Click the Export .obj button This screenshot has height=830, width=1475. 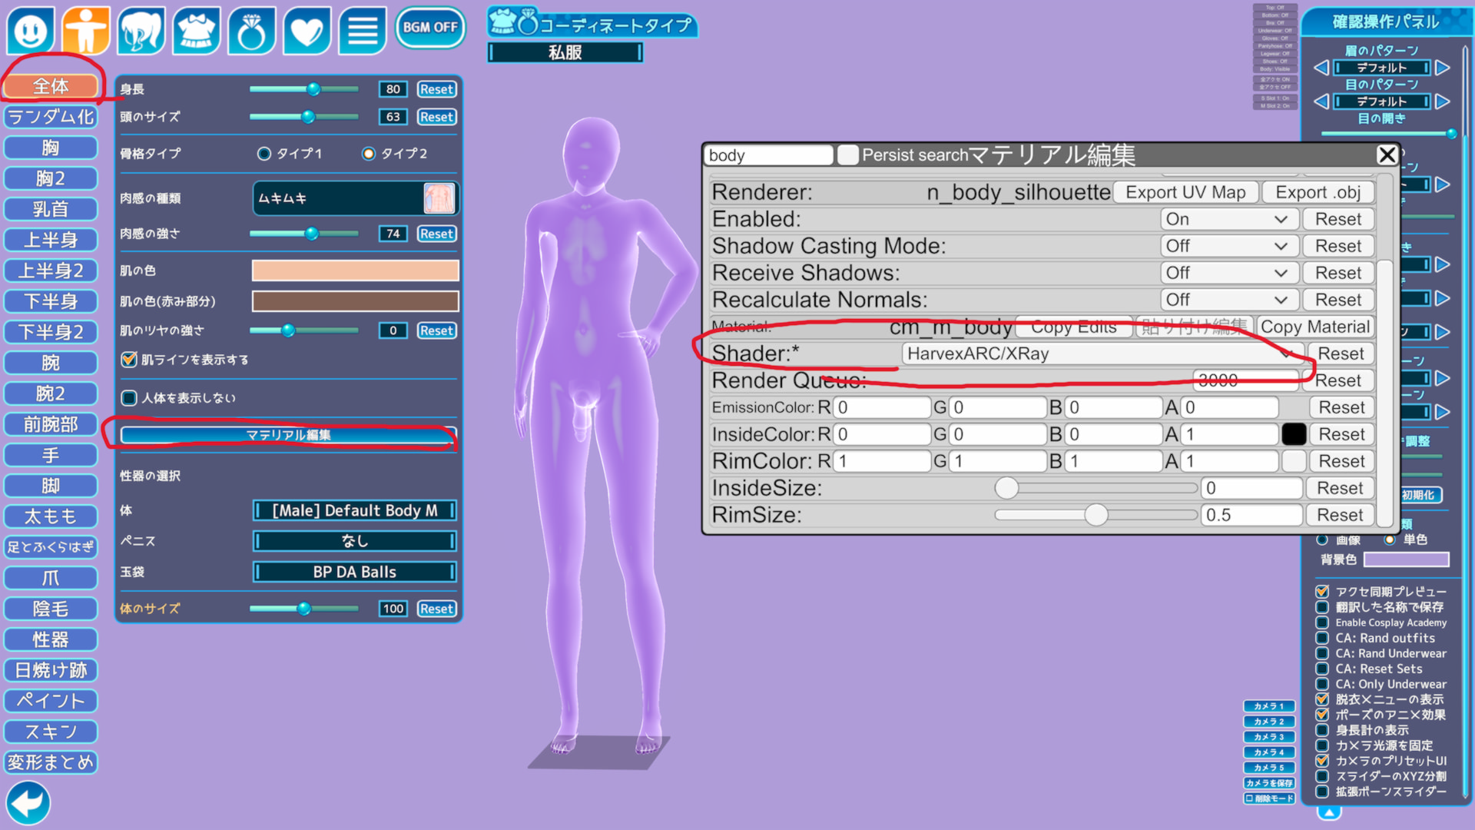pos(1318,192)
